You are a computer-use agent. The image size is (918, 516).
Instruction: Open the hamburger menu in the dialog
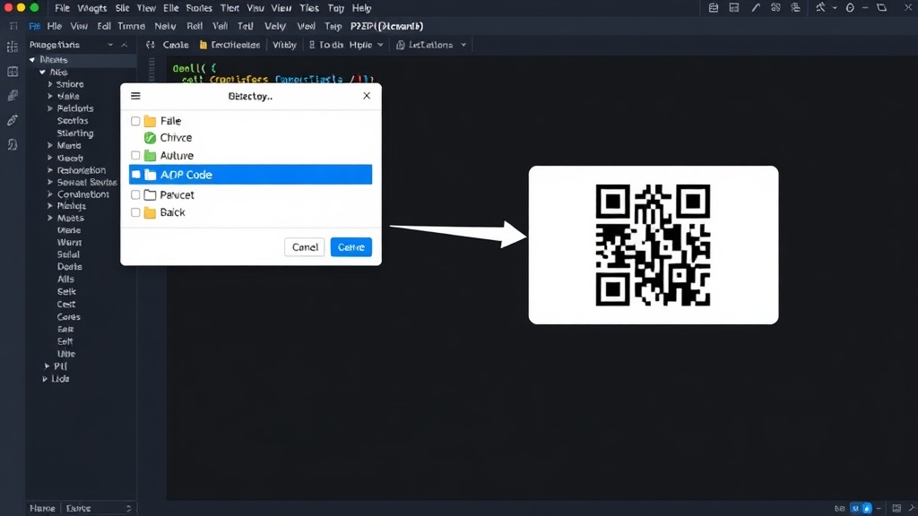click(135, 96)
